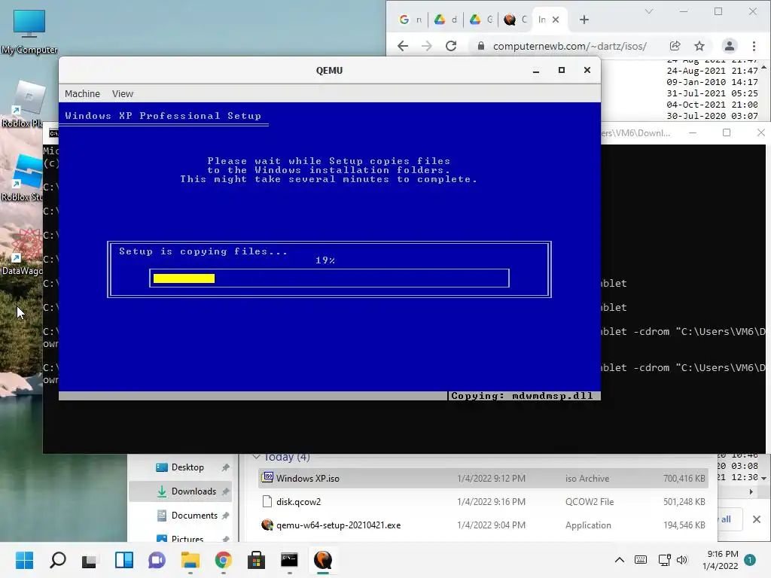Viewport: 771px width, 578px height.
Task: Unpin Desktop via its pin icon
Action: pyautogui.click(x=226, y=467)
